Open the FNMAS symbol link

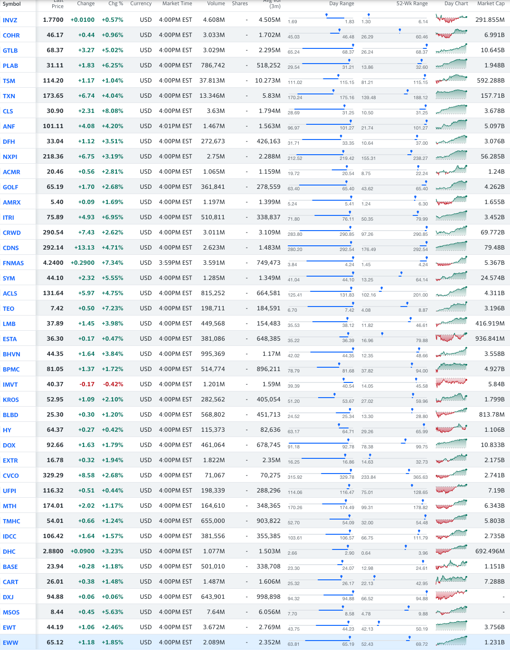(13, 263)
